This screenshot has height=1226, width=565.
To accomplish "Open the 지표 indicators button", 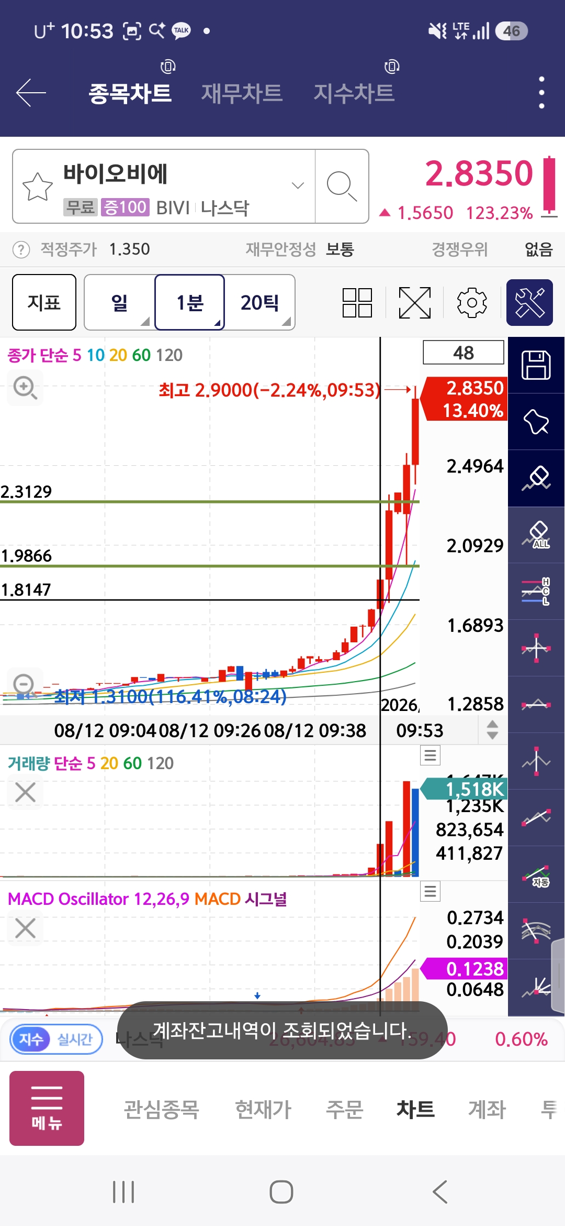I will click(x=44, y=302).
